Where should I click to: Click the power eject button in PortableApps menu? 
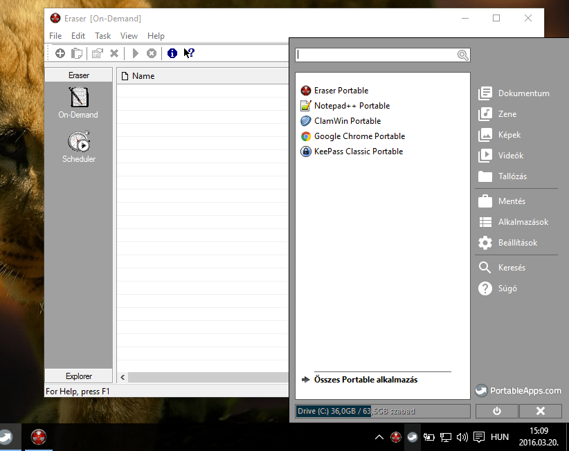point(497,411)
